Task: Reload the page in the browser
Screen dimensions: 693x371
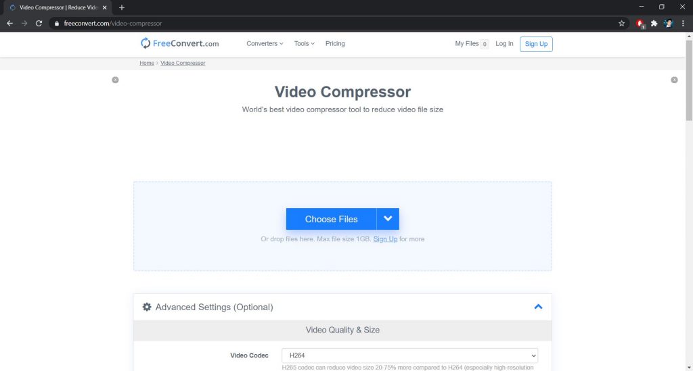Action: [x=39, y=23]
